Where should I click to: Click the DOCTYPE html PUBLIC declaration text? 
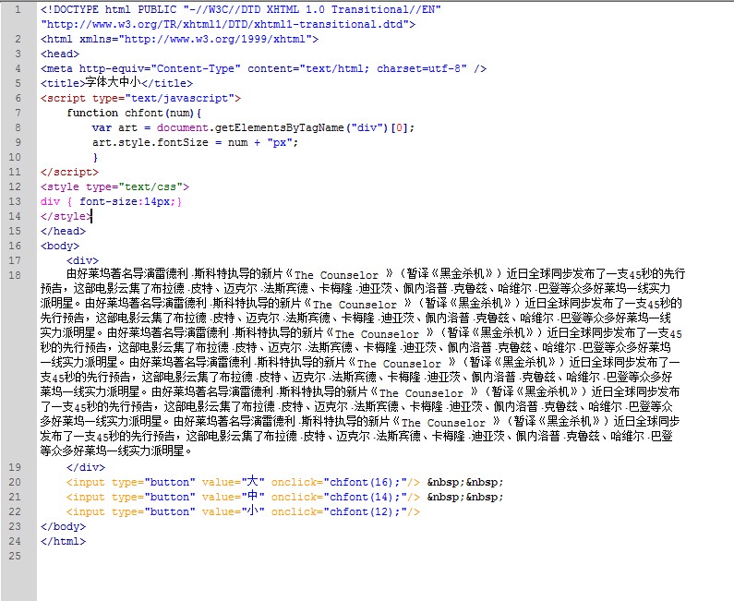241,9
